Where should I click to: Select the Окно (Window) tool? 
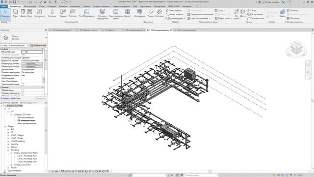(29, 13)
